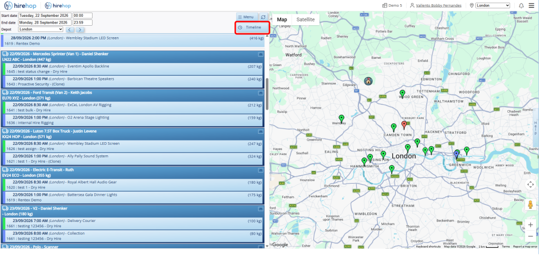Collapse the Mercedes Sprinter (Van 1) group
This screenshot has height=255, width=539.
coord(261,54)
